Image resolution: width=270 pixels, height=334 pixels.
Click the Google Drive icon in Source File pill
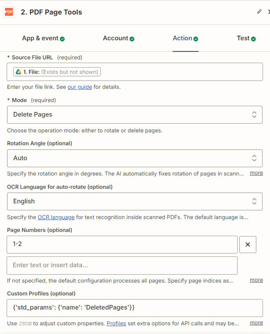tap(19, 72)
